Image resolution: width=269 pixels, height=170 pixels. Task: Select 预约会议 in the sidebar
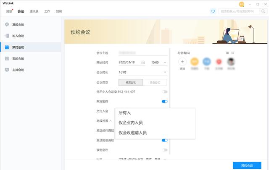point(31,47)
